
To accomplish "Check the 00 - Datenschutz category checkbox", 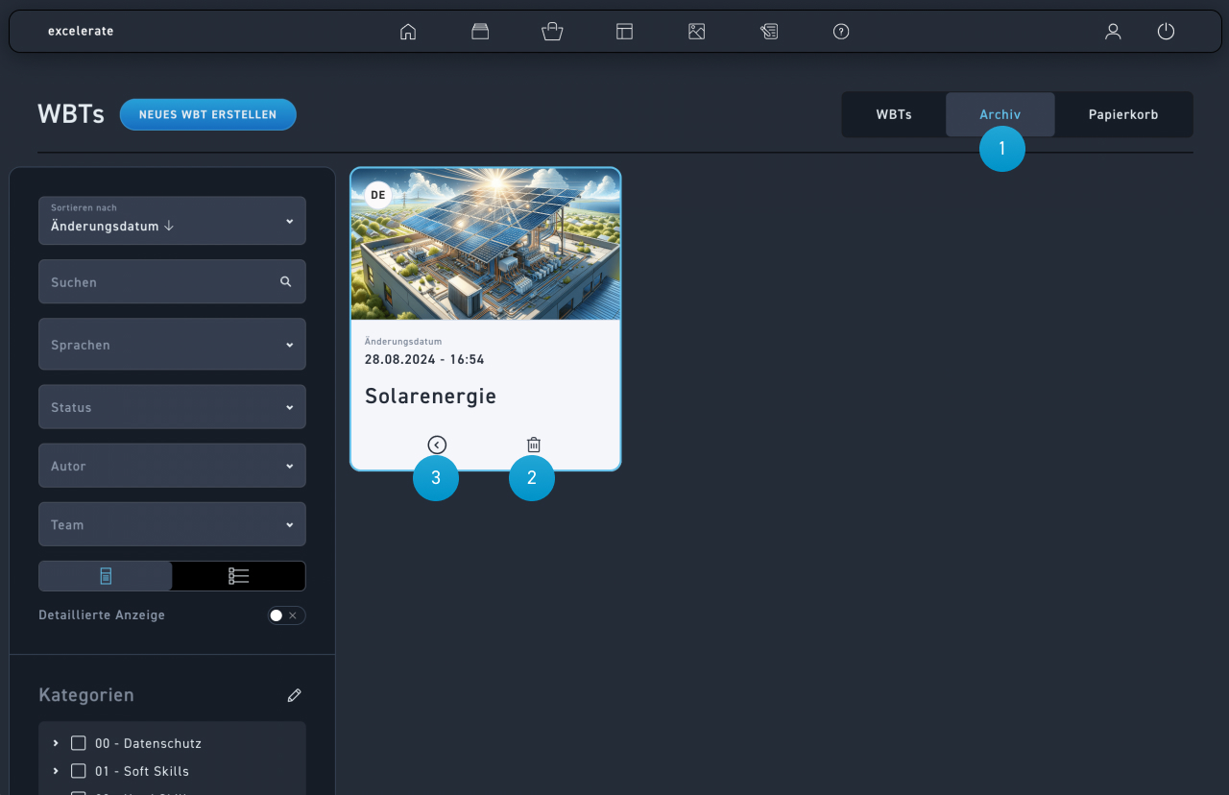I will pyautogui.click(x=79, y=743).
